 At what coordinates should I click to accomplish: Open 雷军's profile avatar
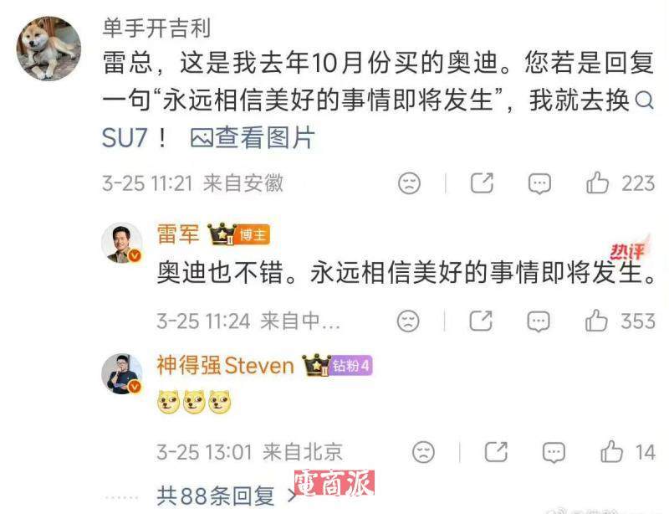[122, 243]
